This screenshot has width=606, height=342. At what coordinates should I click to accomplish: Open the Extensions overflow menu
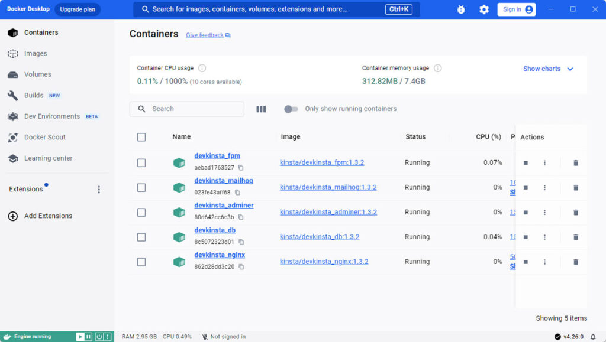point(99,189)
